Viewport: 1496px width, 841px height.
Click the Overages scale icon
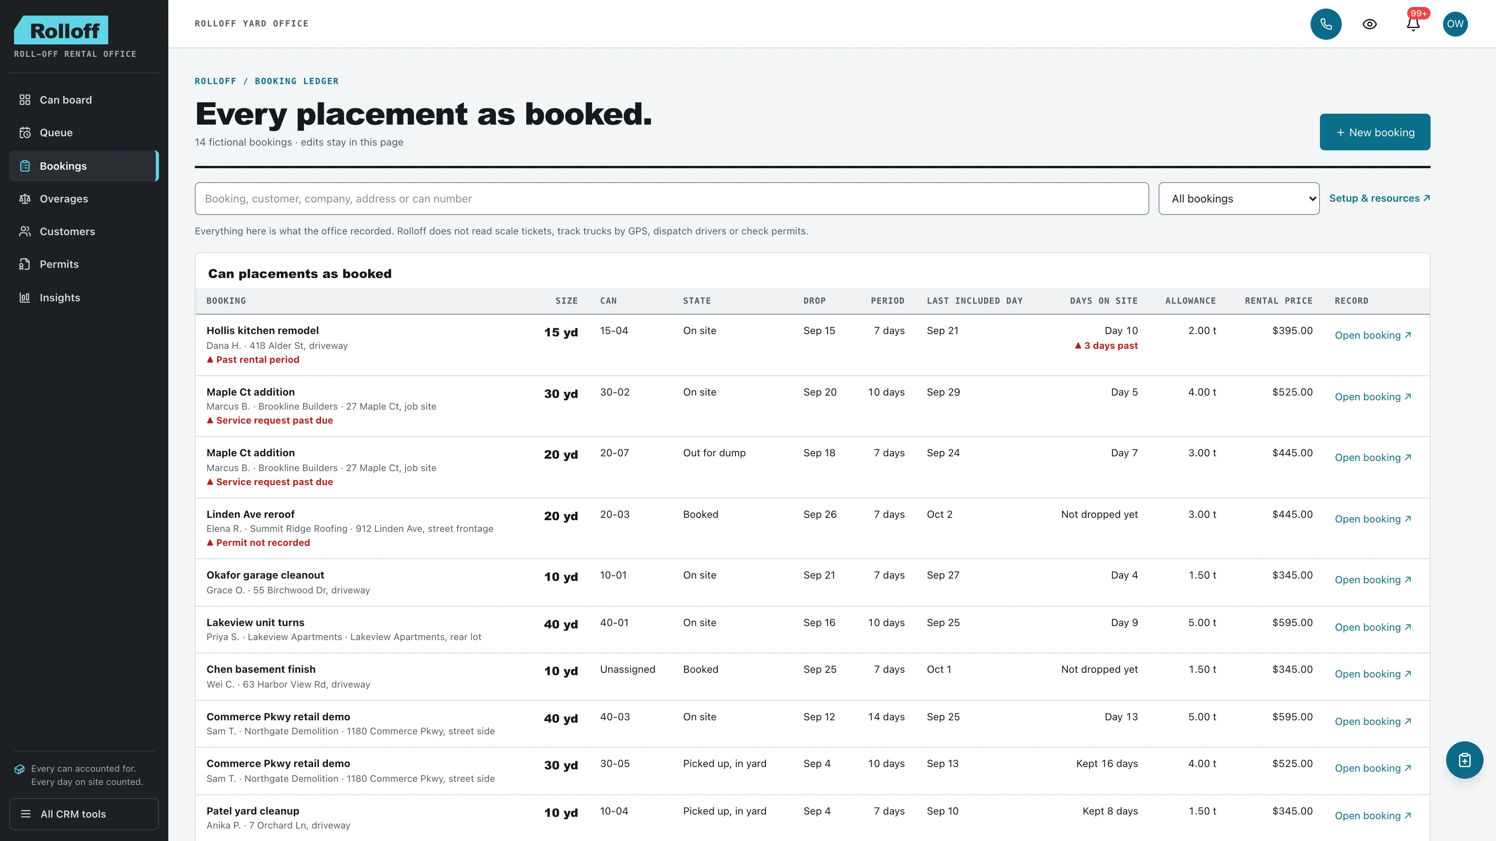click(x=25, y=199)
